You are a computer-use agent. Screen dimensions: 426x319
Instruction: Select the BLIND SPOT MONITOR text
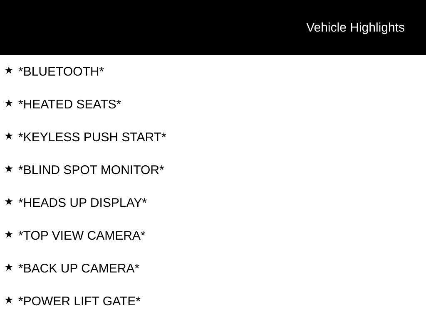pos(91,170)
